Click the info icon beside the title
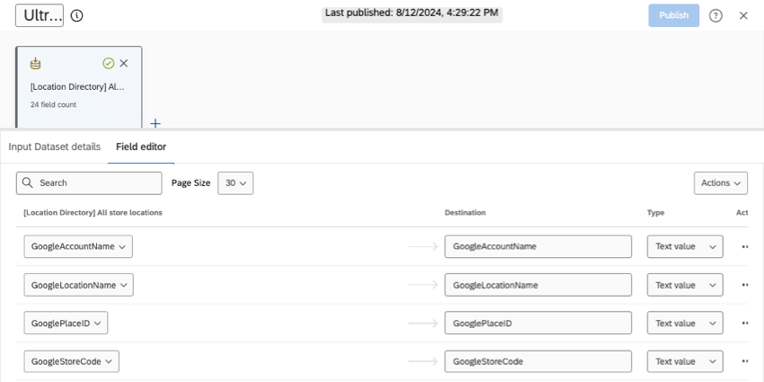 point(77,15)
